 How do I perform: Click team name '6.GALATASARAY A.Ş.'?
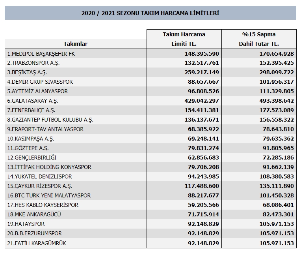pos(33,101)
